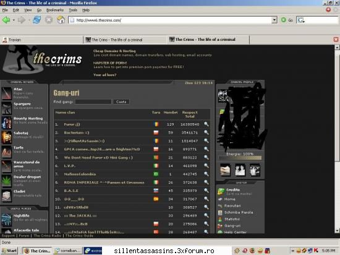
Task: Open the Edit menu
Action: [16, 10]
